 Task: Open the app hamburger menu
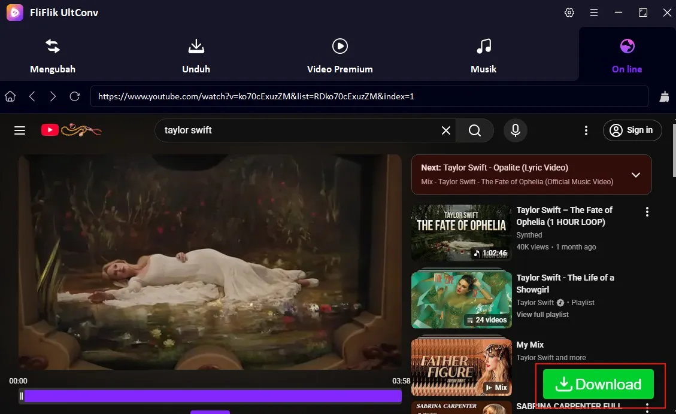point(593,12)
